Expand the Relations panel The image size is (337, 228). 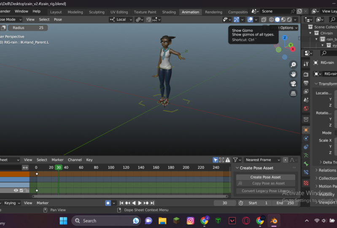pos(316,170)
